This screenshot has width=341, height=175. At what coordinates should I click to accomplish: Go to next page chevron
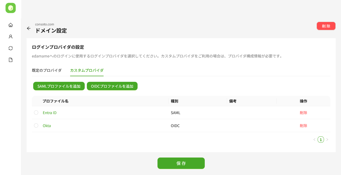[327, 140]
